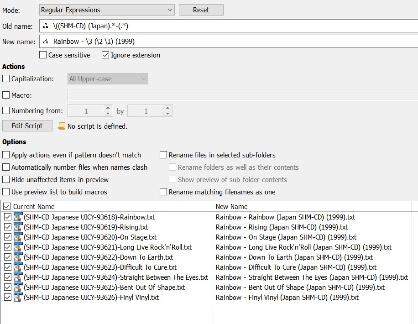The height and width of the screenshot is (324, 418).
Task: Open the All Upper-case capitalization dropdown
Action: tap(108, 79)
